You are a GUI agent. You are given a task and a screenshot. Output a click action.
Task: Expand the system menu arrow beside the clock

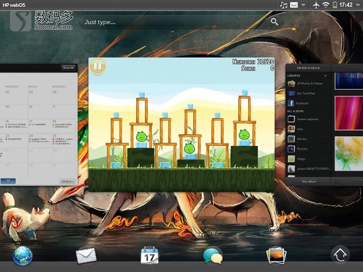[358, 5]
